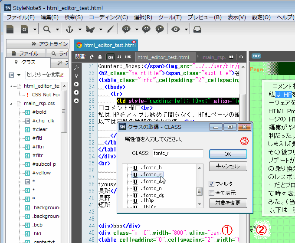Click the new file icon in toolbar
Image resolution: width=295 pixels, height=243 pixels.
10,29
